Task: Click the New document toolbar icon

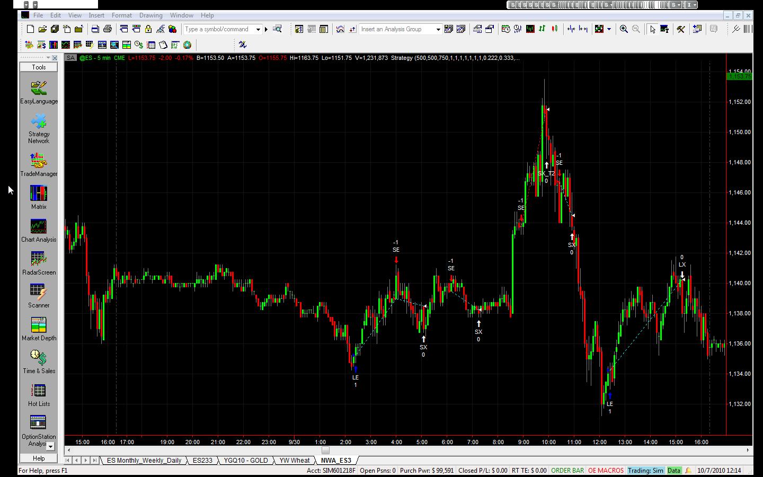Action: (31, 29)
